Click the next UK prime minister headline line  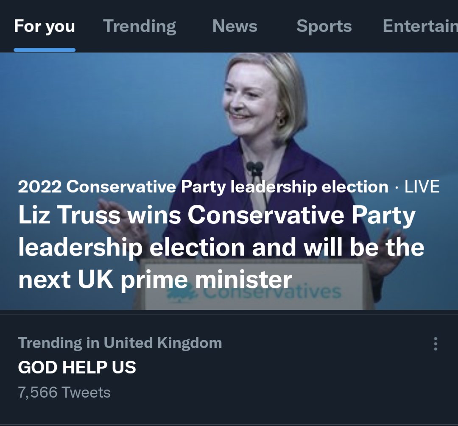pos(155,279)
